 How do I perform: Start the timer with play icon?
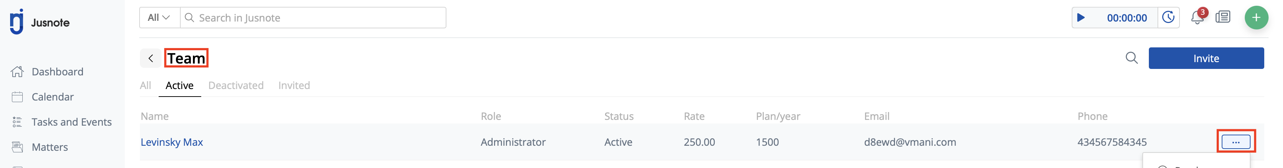[x=1080, y=18]
